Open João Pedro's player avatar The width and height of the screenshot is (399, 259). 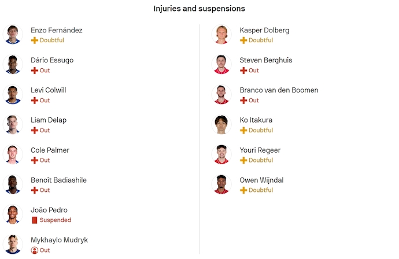(13, 214)
